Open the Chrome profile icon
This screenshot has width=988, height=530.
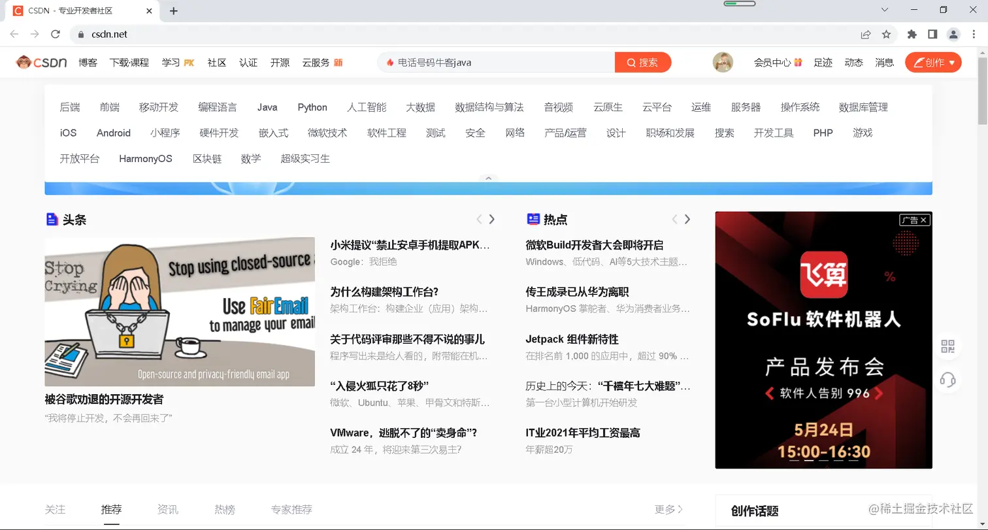tap(953, 34)
